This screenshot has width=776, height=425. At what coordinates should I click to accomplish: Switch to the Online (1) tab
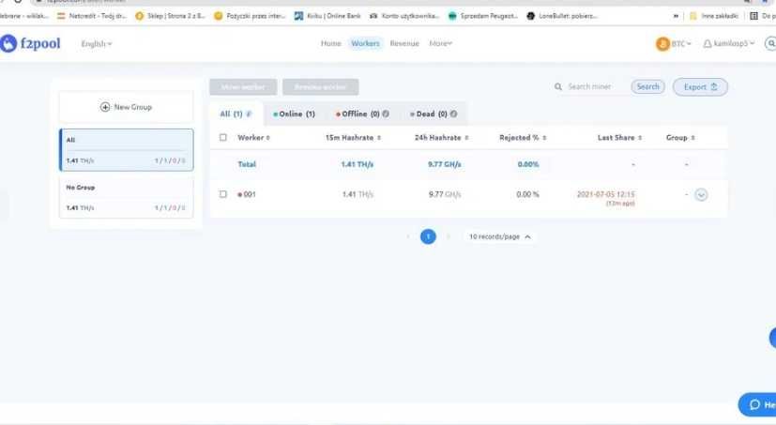click(294, 114)
